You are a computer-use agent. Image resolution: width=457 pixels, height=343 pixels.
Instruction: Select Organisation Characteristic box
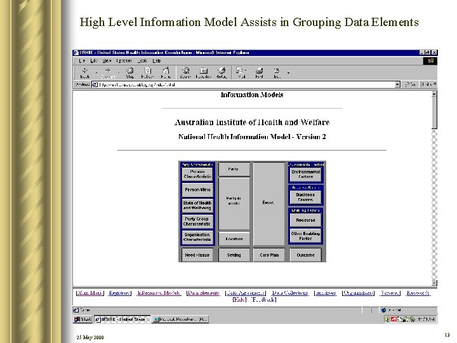point(197,237)
